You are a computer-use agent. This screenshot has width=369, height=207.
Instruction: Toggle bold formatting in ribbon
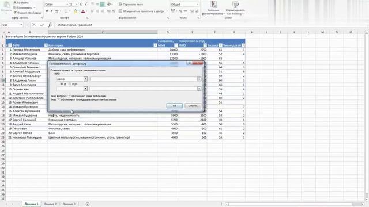(x=47, y=11)
